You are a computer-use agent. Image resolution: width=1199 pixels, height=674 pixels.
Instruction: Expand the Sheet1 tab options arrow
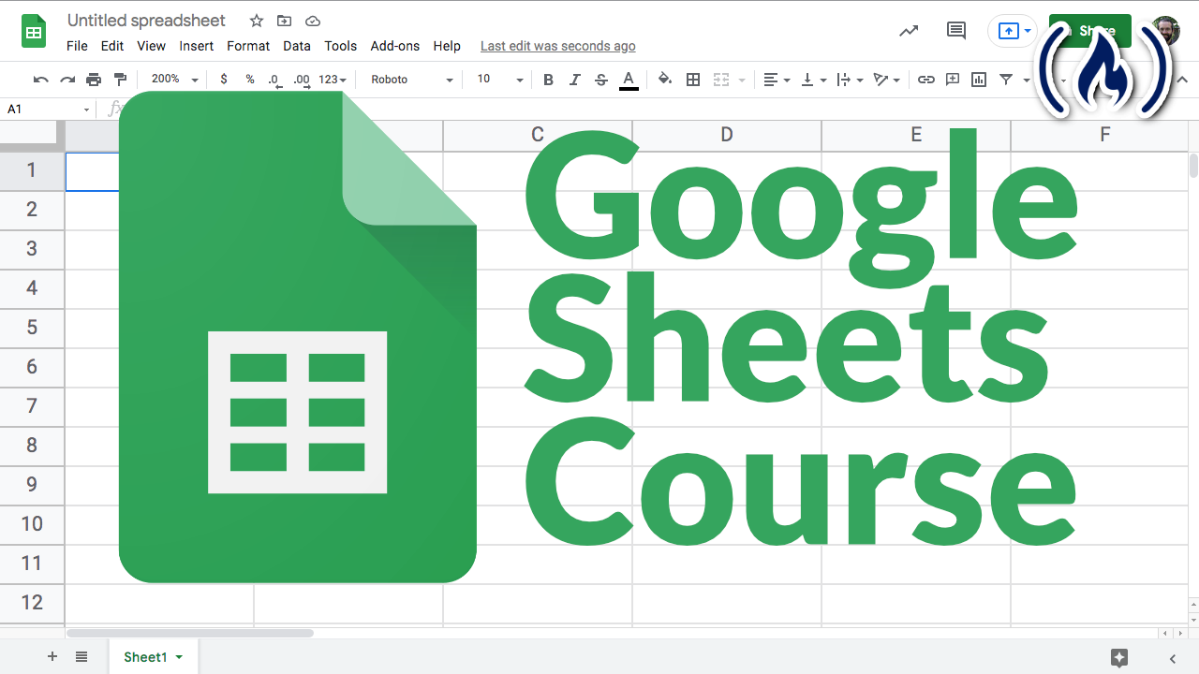[x=179, y=657]
